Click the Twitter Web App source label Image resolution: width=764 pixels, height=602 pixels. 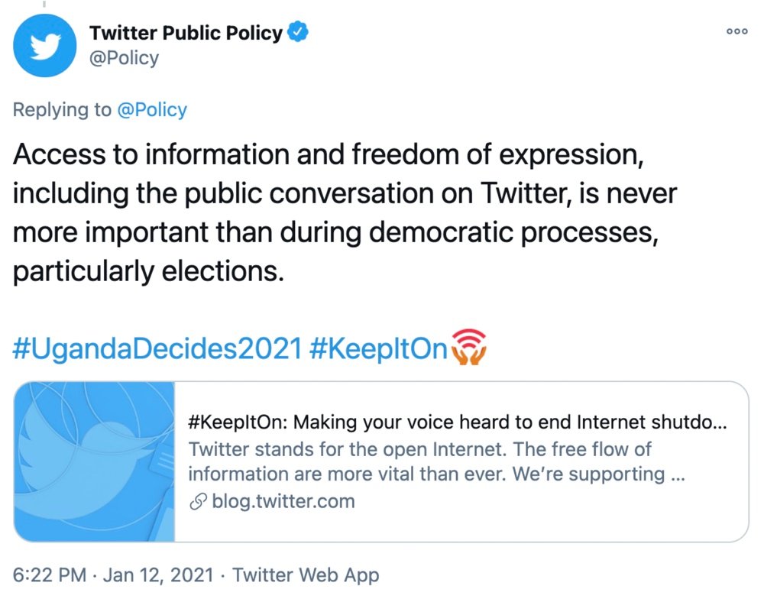pyautogui.click(x=306, y=575)
